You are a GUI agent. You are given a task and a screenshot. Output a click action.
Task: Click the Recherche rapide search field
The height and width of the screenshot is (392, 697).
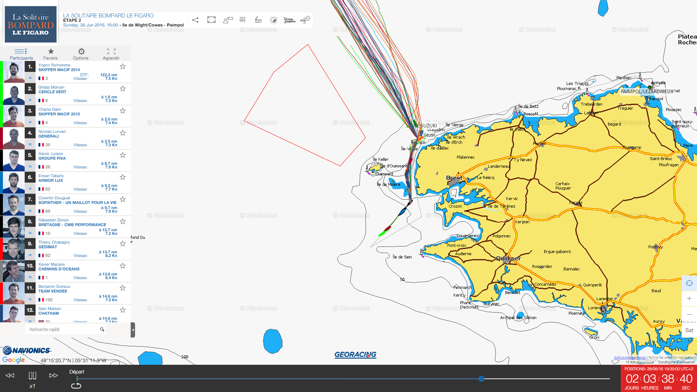[x=62, y=330]
